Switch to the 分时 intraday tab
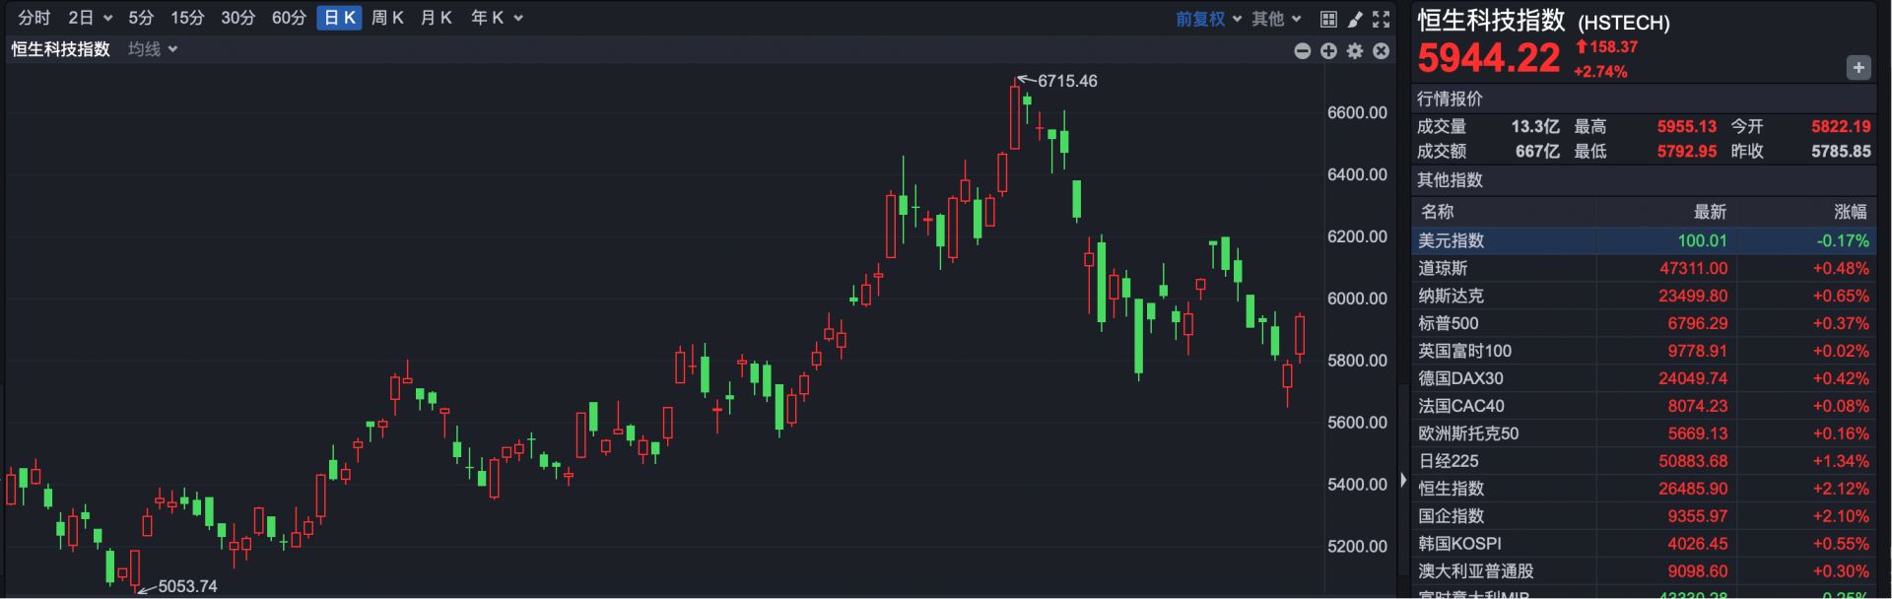Viewport: 1892px width, 599px height. [x=34, y=18]
